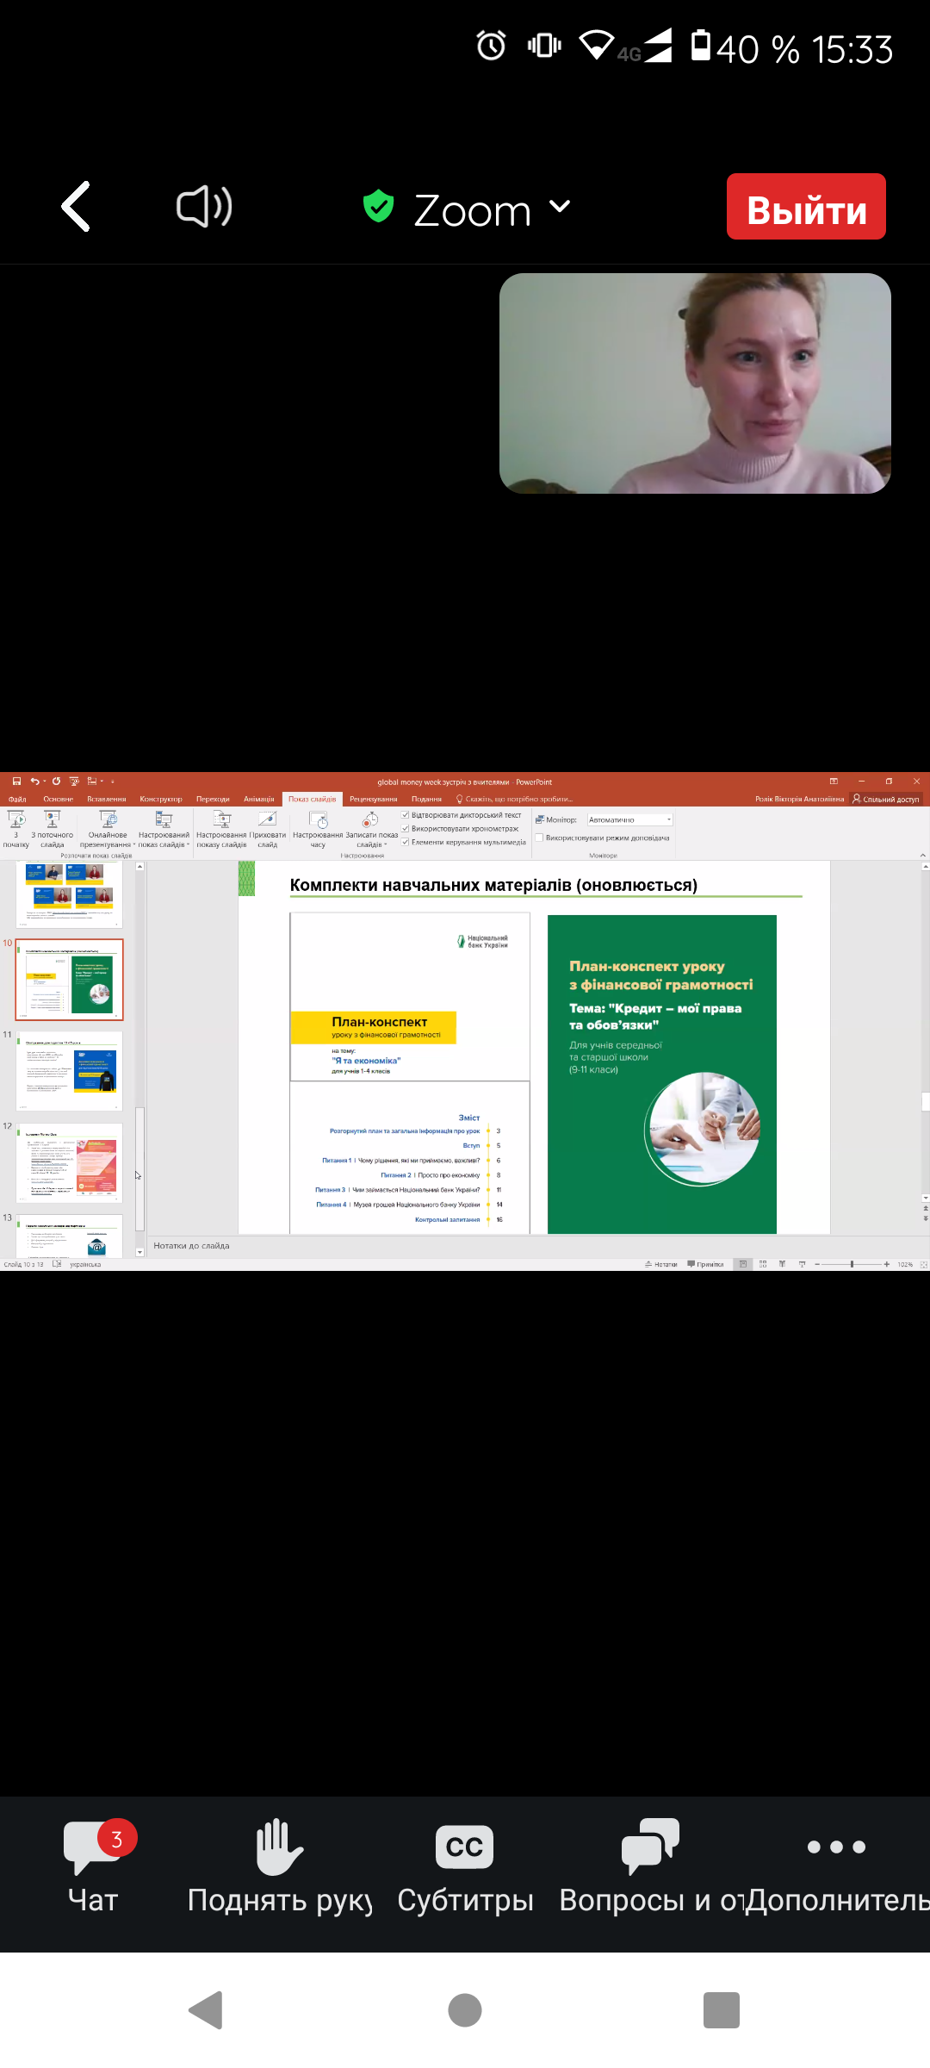The width and height of the screenshot is (930, 2068).
Task: Click the Приховати слайд hide slide icon
Action: pyautogui.click(x=268, y=820)
